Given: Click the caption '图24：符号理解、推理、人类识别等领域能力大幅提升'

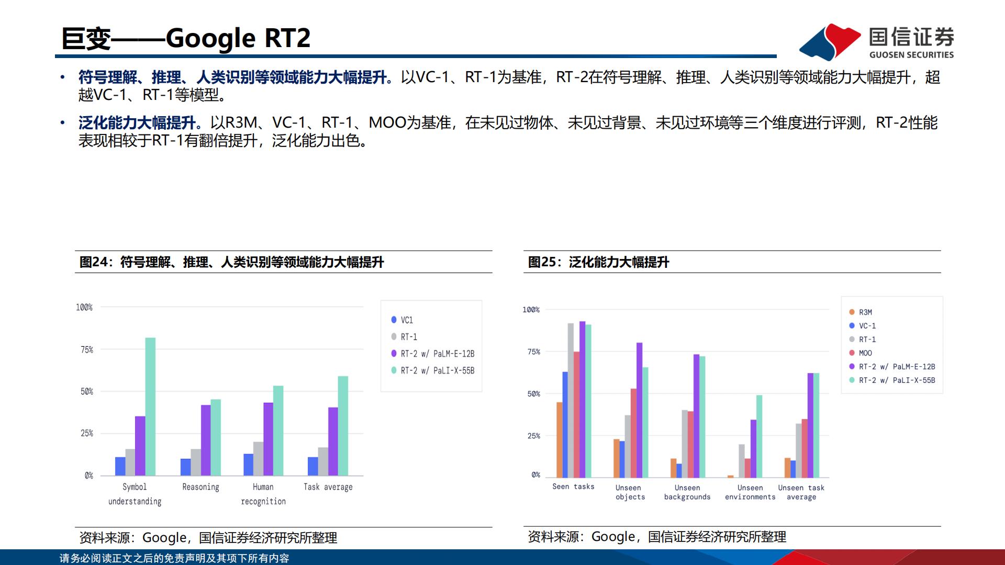Looking at the screenshot, I should [231, 262].
